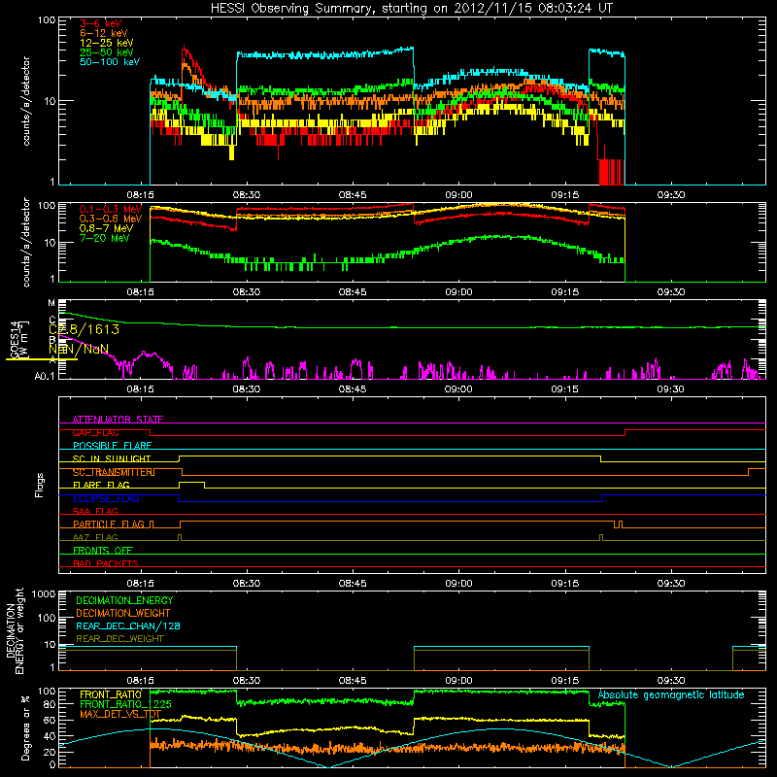Click the "DECIMATION_WEIGHT" legend label

123,613
